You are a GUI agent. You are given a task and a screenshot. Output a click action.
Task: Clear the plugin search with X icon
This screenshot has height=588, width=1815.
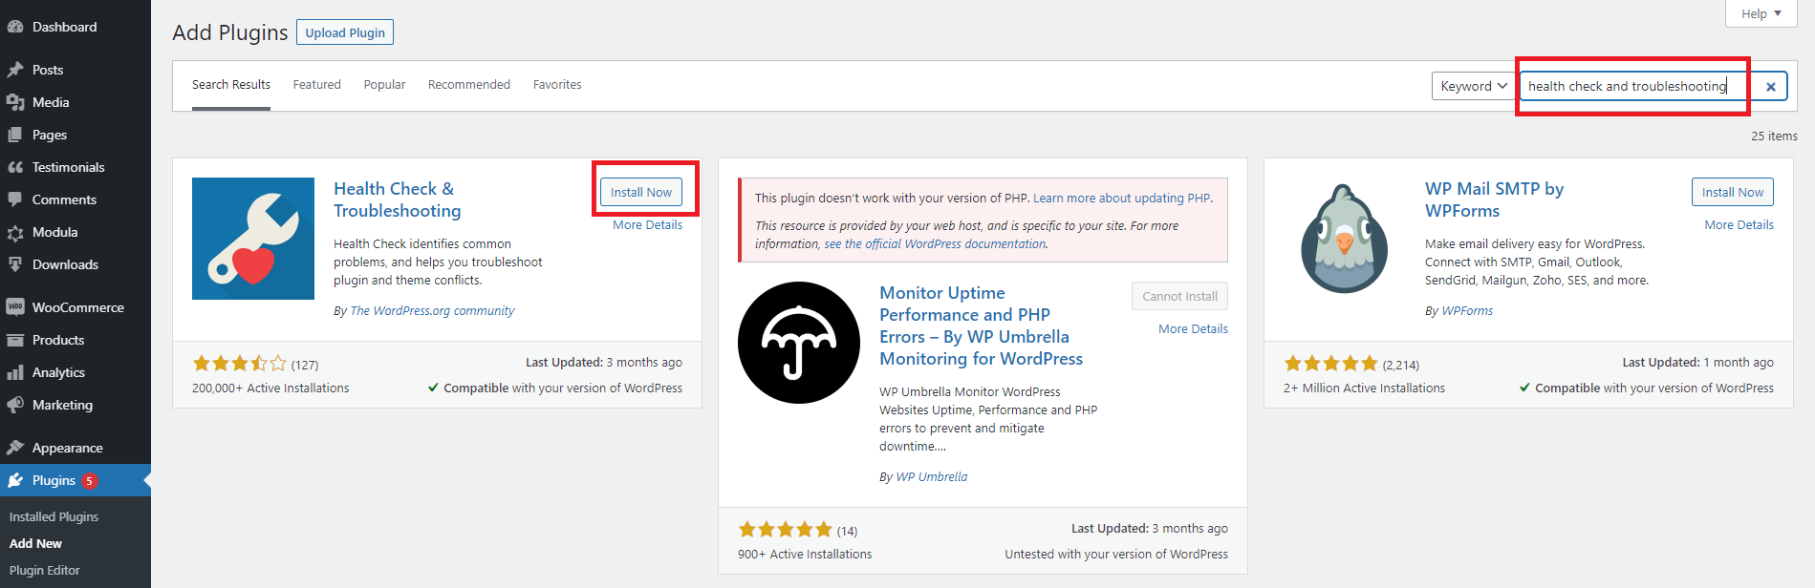pyautogui.click(x=1771, y=86)
